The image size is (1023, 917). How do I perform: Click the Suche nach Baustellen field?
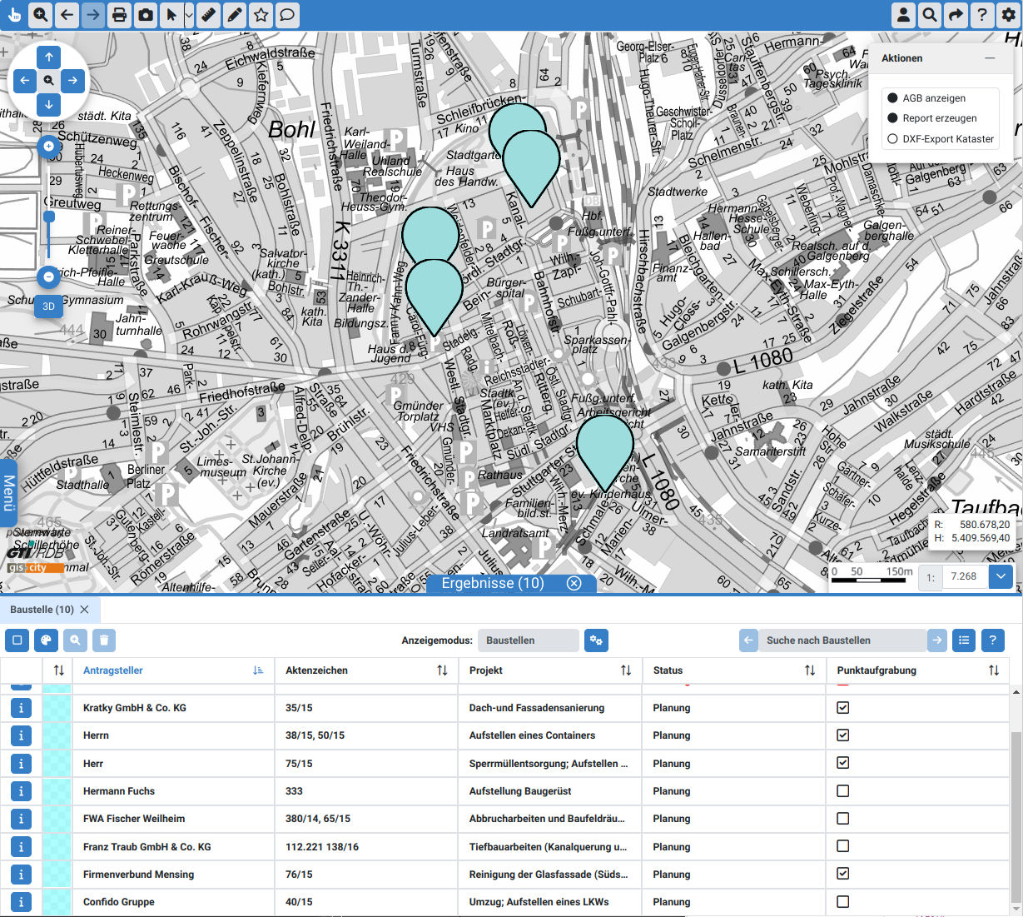coord(842,640)
